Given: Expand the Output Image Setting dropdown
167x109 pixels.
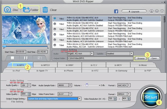Looking at the screenshot, I should 80,99.
